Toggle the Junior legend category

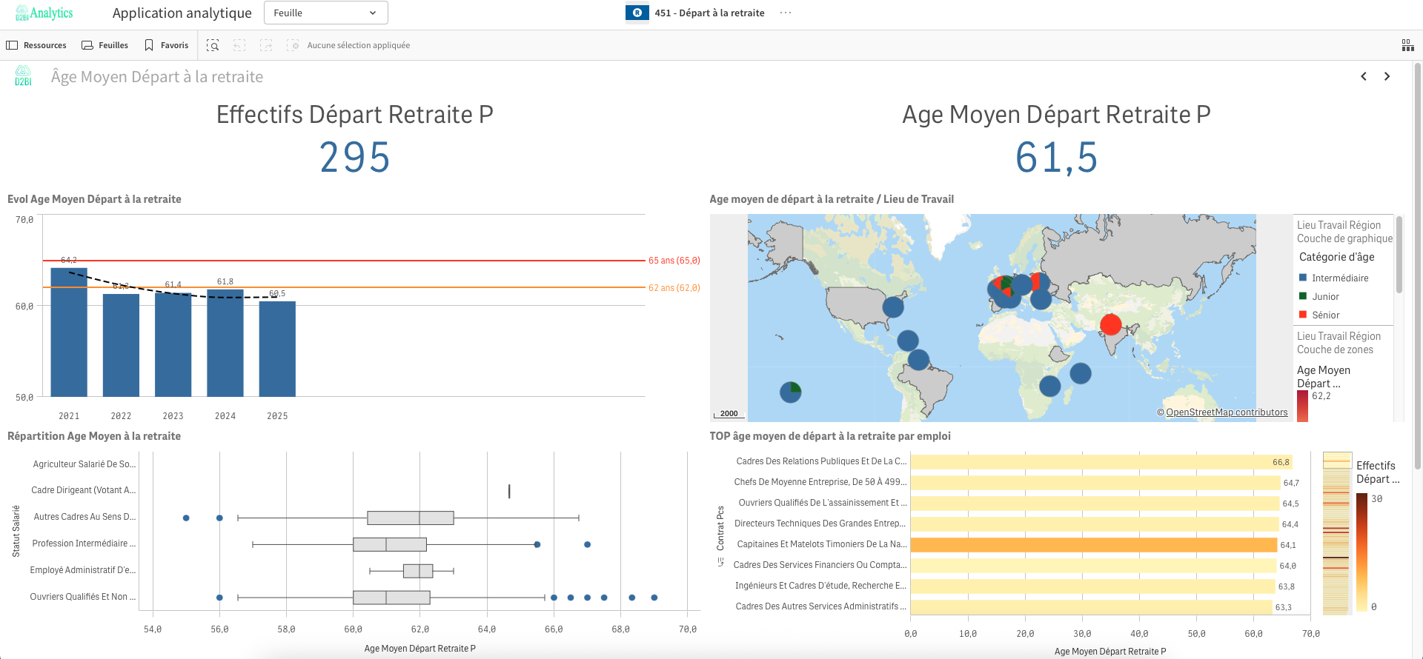click(1325, 296)
